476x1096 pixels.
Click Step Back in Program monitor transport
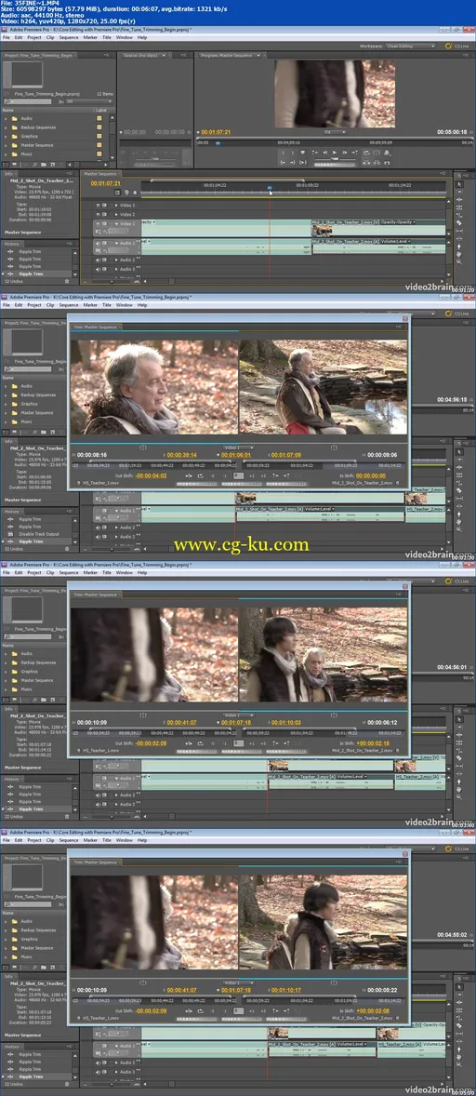click(324, 152)
